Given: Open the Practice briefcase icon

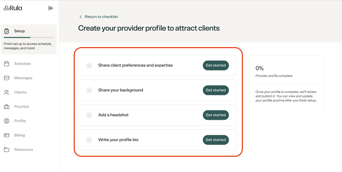Looking at the screenshot, I should click(x=7, y=107).
